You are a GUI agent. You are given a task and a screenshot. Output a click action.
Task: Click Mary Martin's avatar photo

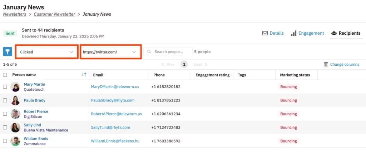pos(15,87)
